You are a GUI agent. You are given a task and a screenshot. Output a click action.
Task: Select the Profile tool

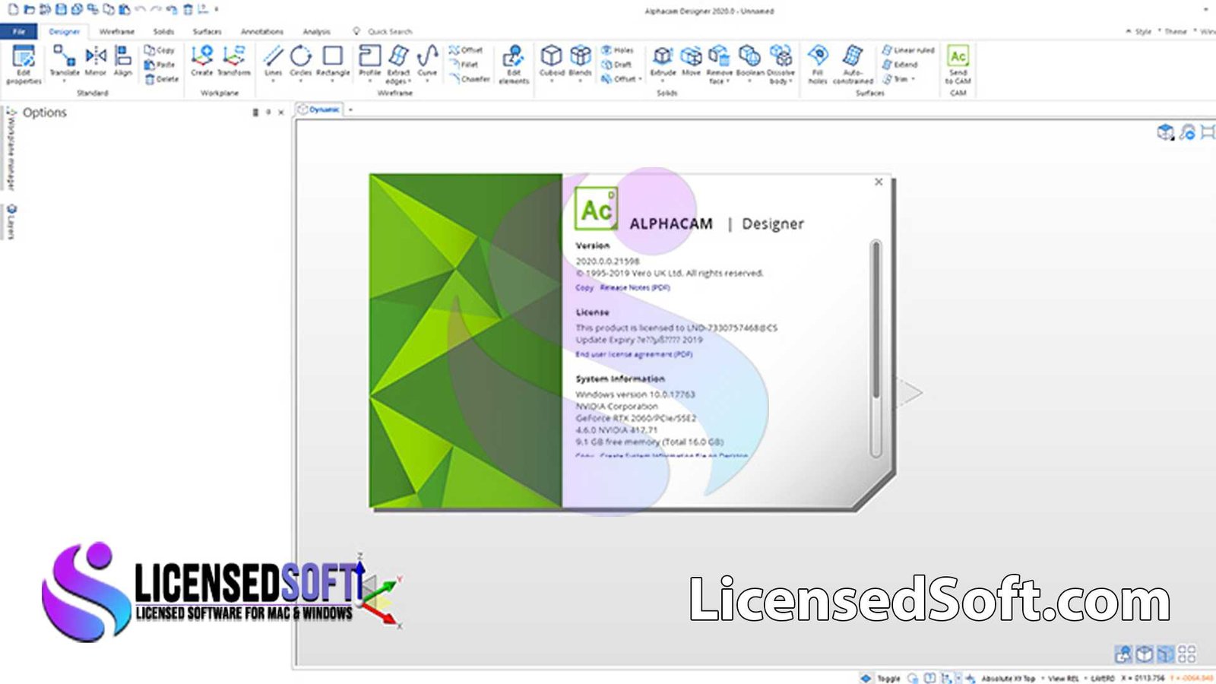[x=370, y=62]
